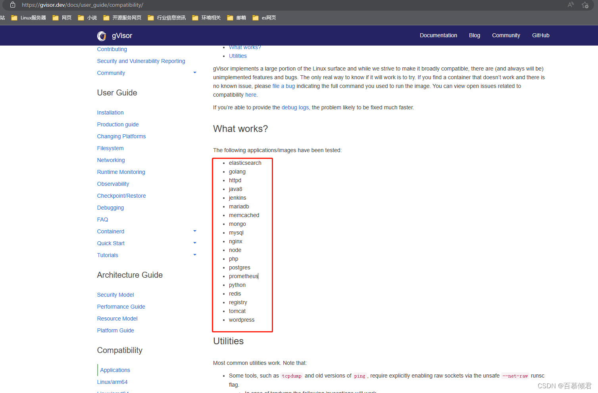Image resolution: width=598 pixels, height=393 pixels.
Task: Expand the Quick Start sidebar arrow
Action: (x=195, y=243)
